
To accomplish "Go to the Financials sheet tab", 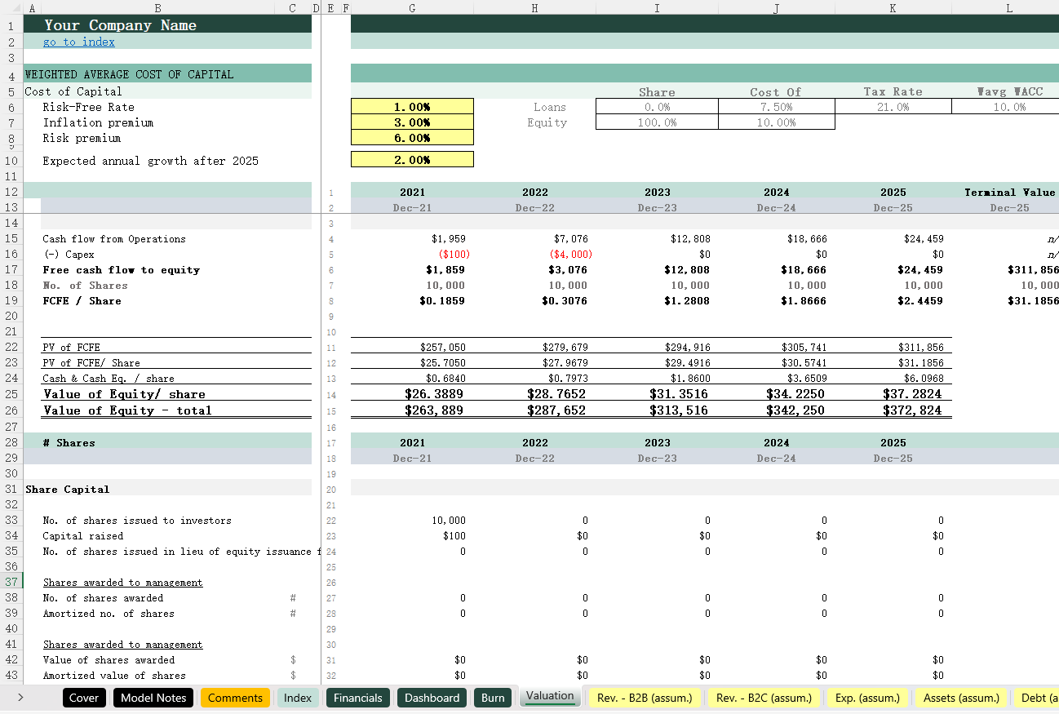I will click(357, 698).
